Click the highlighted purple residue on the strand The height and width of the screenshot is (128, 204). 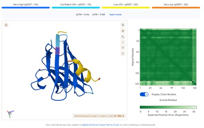pyautogui.click(x=57, y=51)
